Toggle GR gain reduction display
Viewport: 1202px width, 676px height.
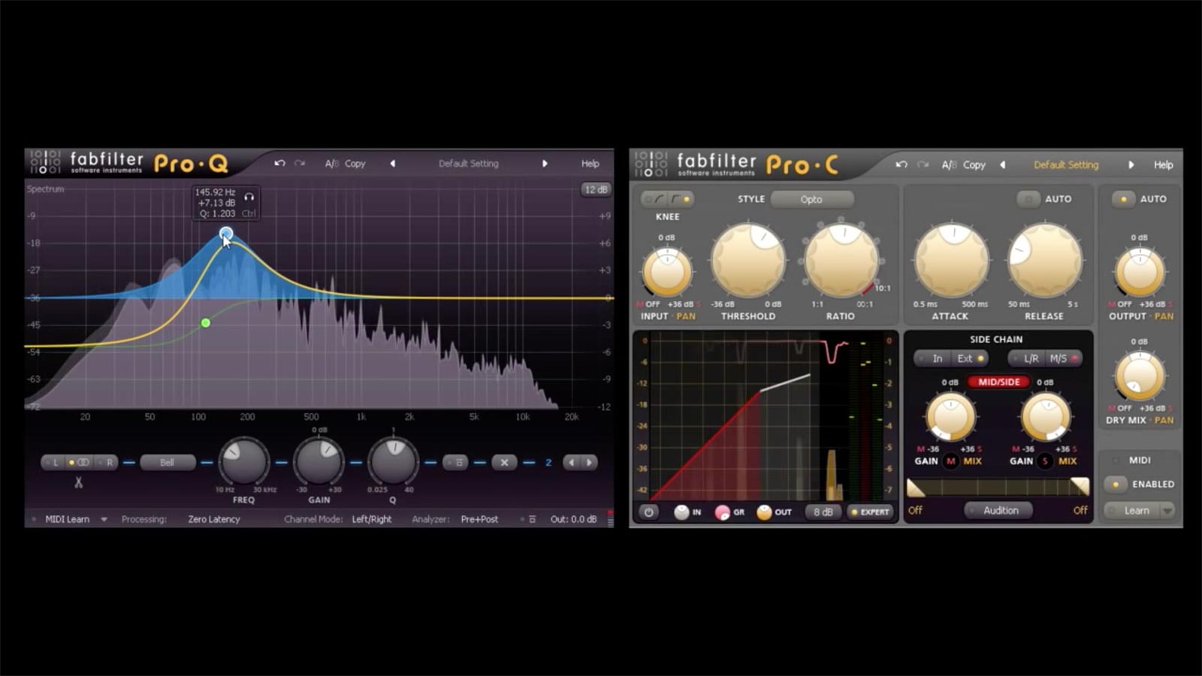(722, 512)
